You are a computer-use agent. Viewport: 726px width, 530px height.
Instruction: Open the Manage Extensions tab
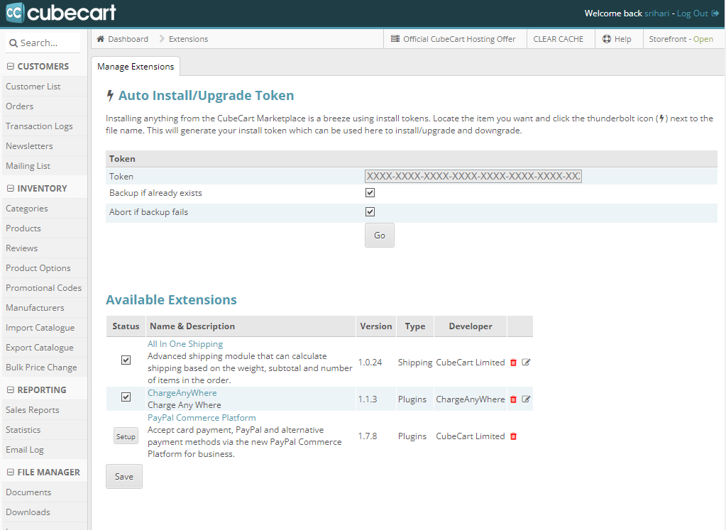point(136,67)
